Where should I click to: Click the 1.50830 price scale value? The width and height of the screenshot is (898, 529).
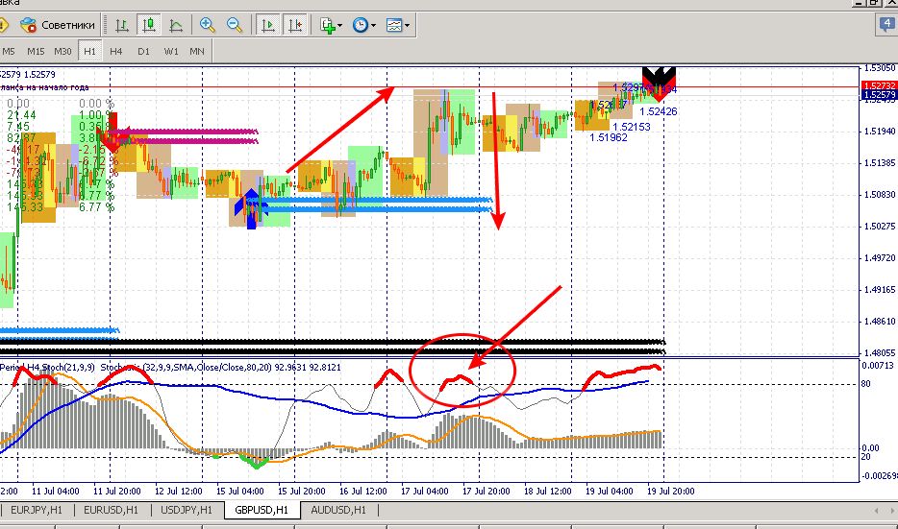point(879,195)
